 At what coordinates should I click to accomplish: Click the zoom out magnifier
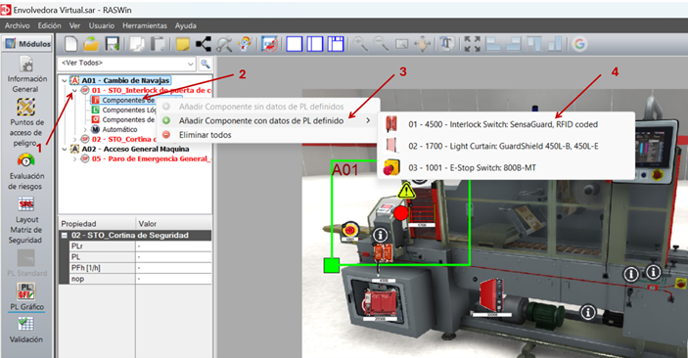point(381,44)
